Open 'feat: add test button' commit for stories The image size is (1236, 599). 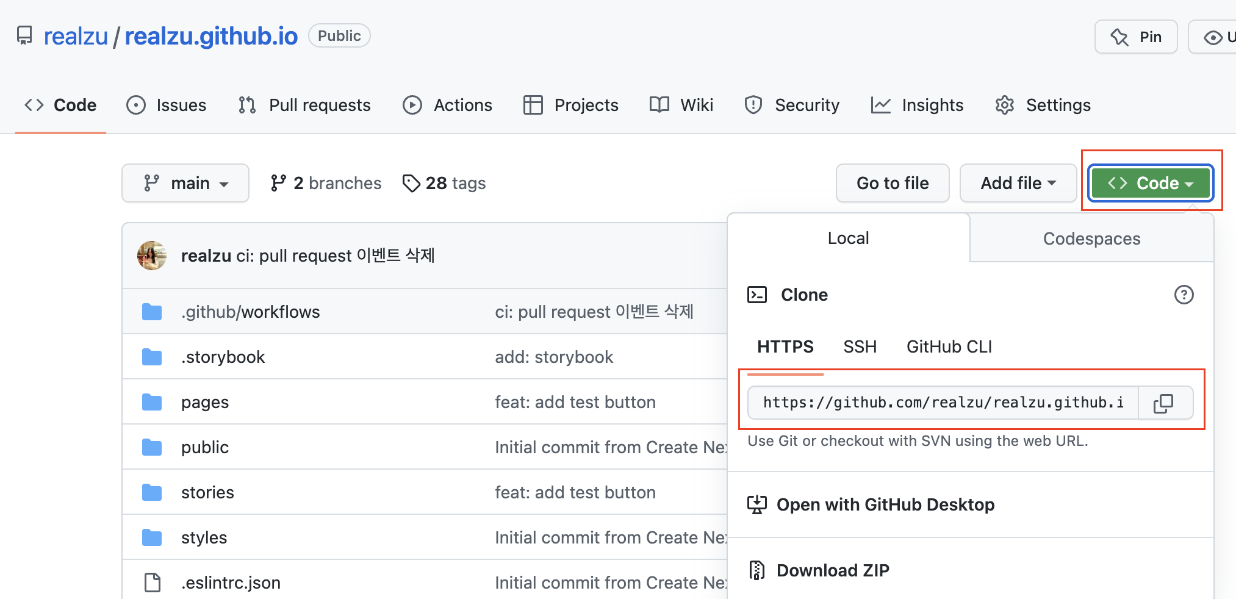575,492
